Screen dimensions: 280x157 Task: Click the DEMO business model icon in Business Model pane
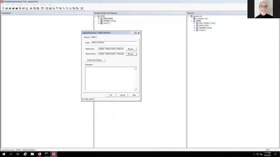[x=98, y=16]
